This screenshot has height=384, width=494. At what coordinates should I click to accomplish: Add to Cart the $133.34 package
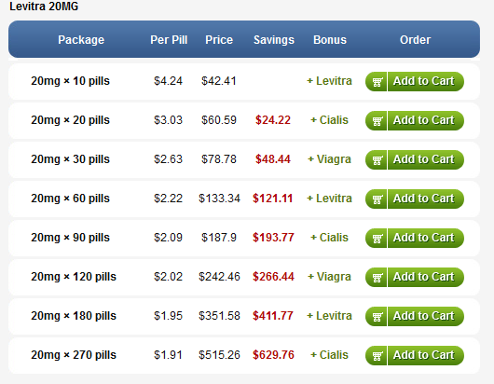[414, 199]
